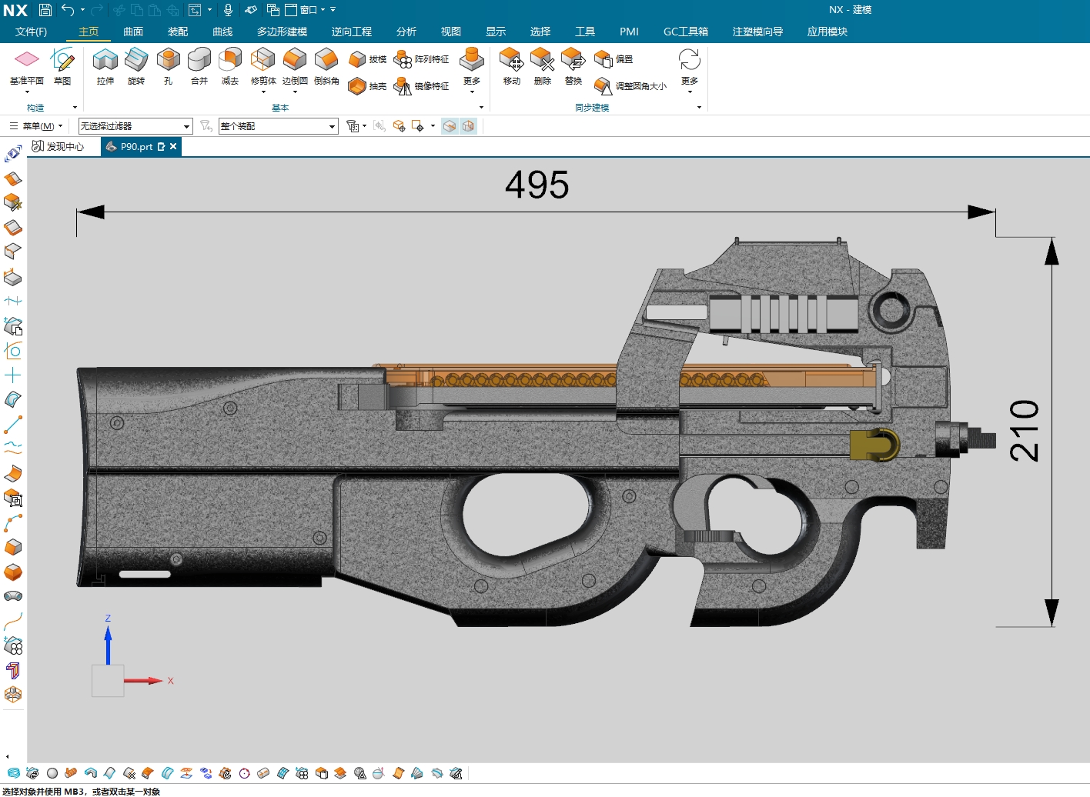Choose the 阵列特征 (Pattern Feature) tool
This screenshot has height=797, width=1090.
tap(421, 59)
